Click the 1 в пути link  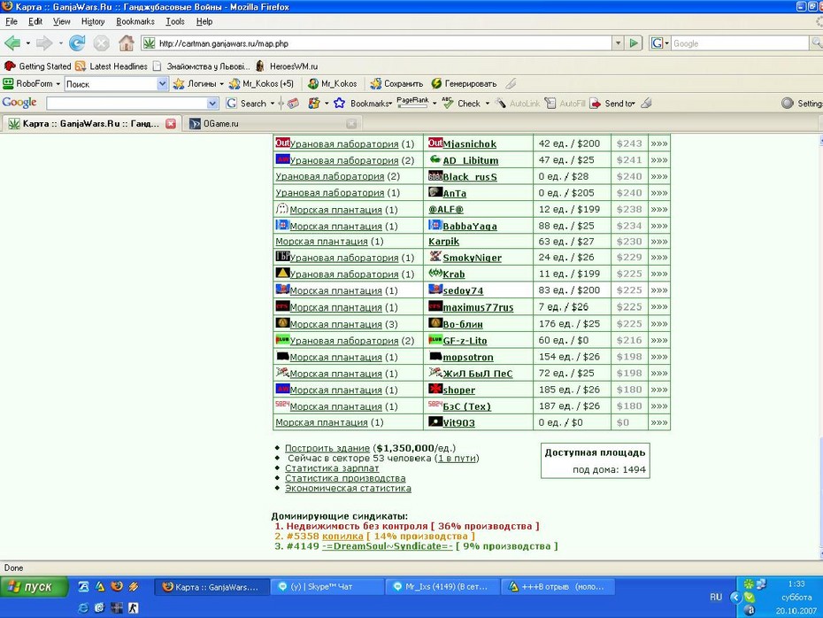pos(458,458)
